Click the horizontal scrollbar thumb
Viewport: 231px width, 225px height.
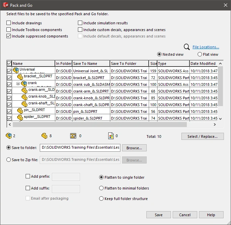pyautogui.click(x=100, y=125)
